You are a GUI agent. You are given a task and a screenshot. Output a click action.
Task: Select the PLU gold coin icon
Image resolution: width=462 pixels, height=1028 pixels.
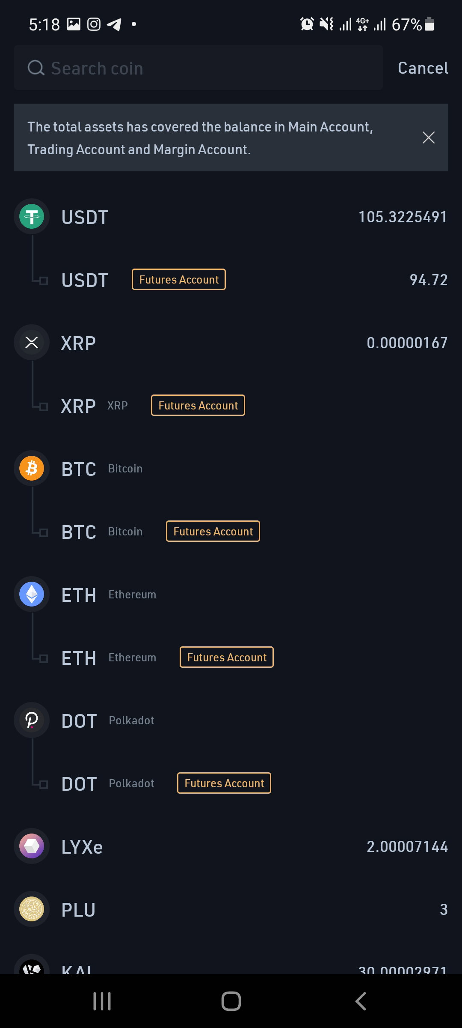[32, 909]
